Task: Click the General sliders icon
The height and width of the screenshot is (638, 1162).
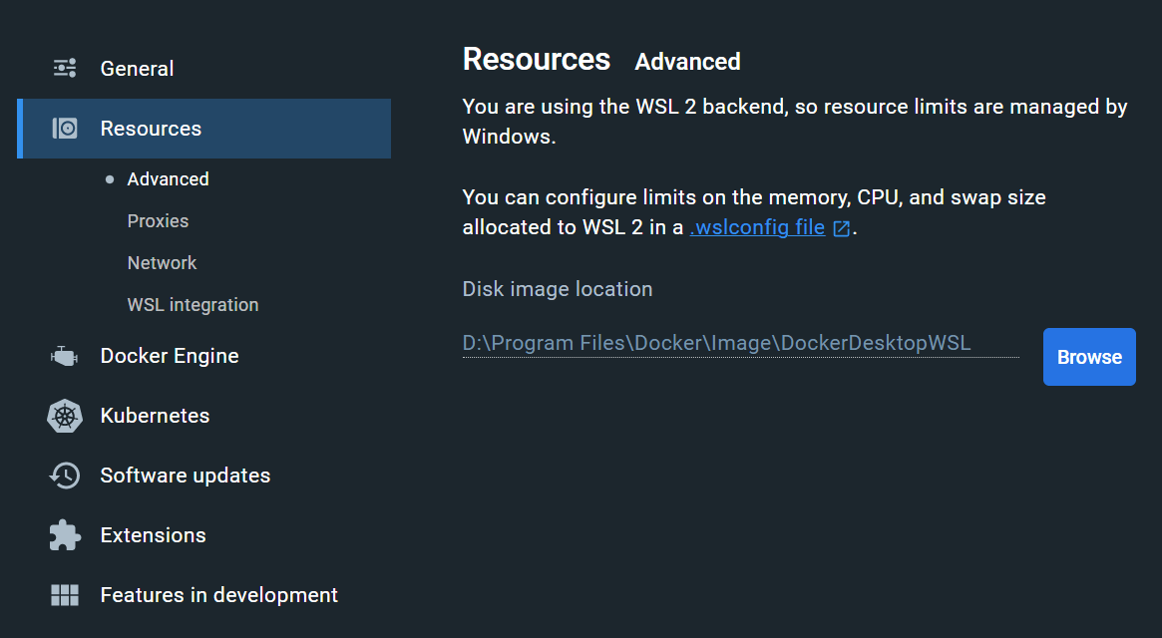Action: point(65,68)
